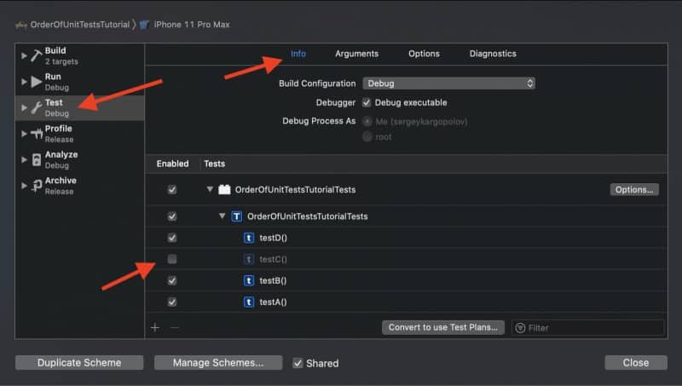The image size is (682, 386).
Task: Select the root radio button
Action: point(367,136)
